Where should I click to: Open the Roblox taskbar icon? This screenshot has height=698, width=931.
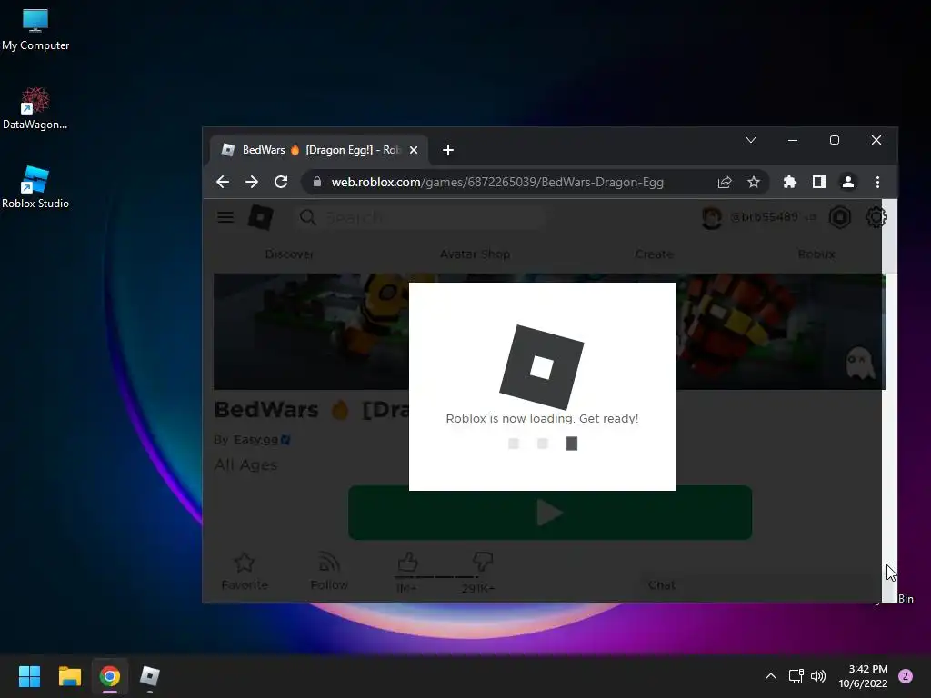[150, 676]
